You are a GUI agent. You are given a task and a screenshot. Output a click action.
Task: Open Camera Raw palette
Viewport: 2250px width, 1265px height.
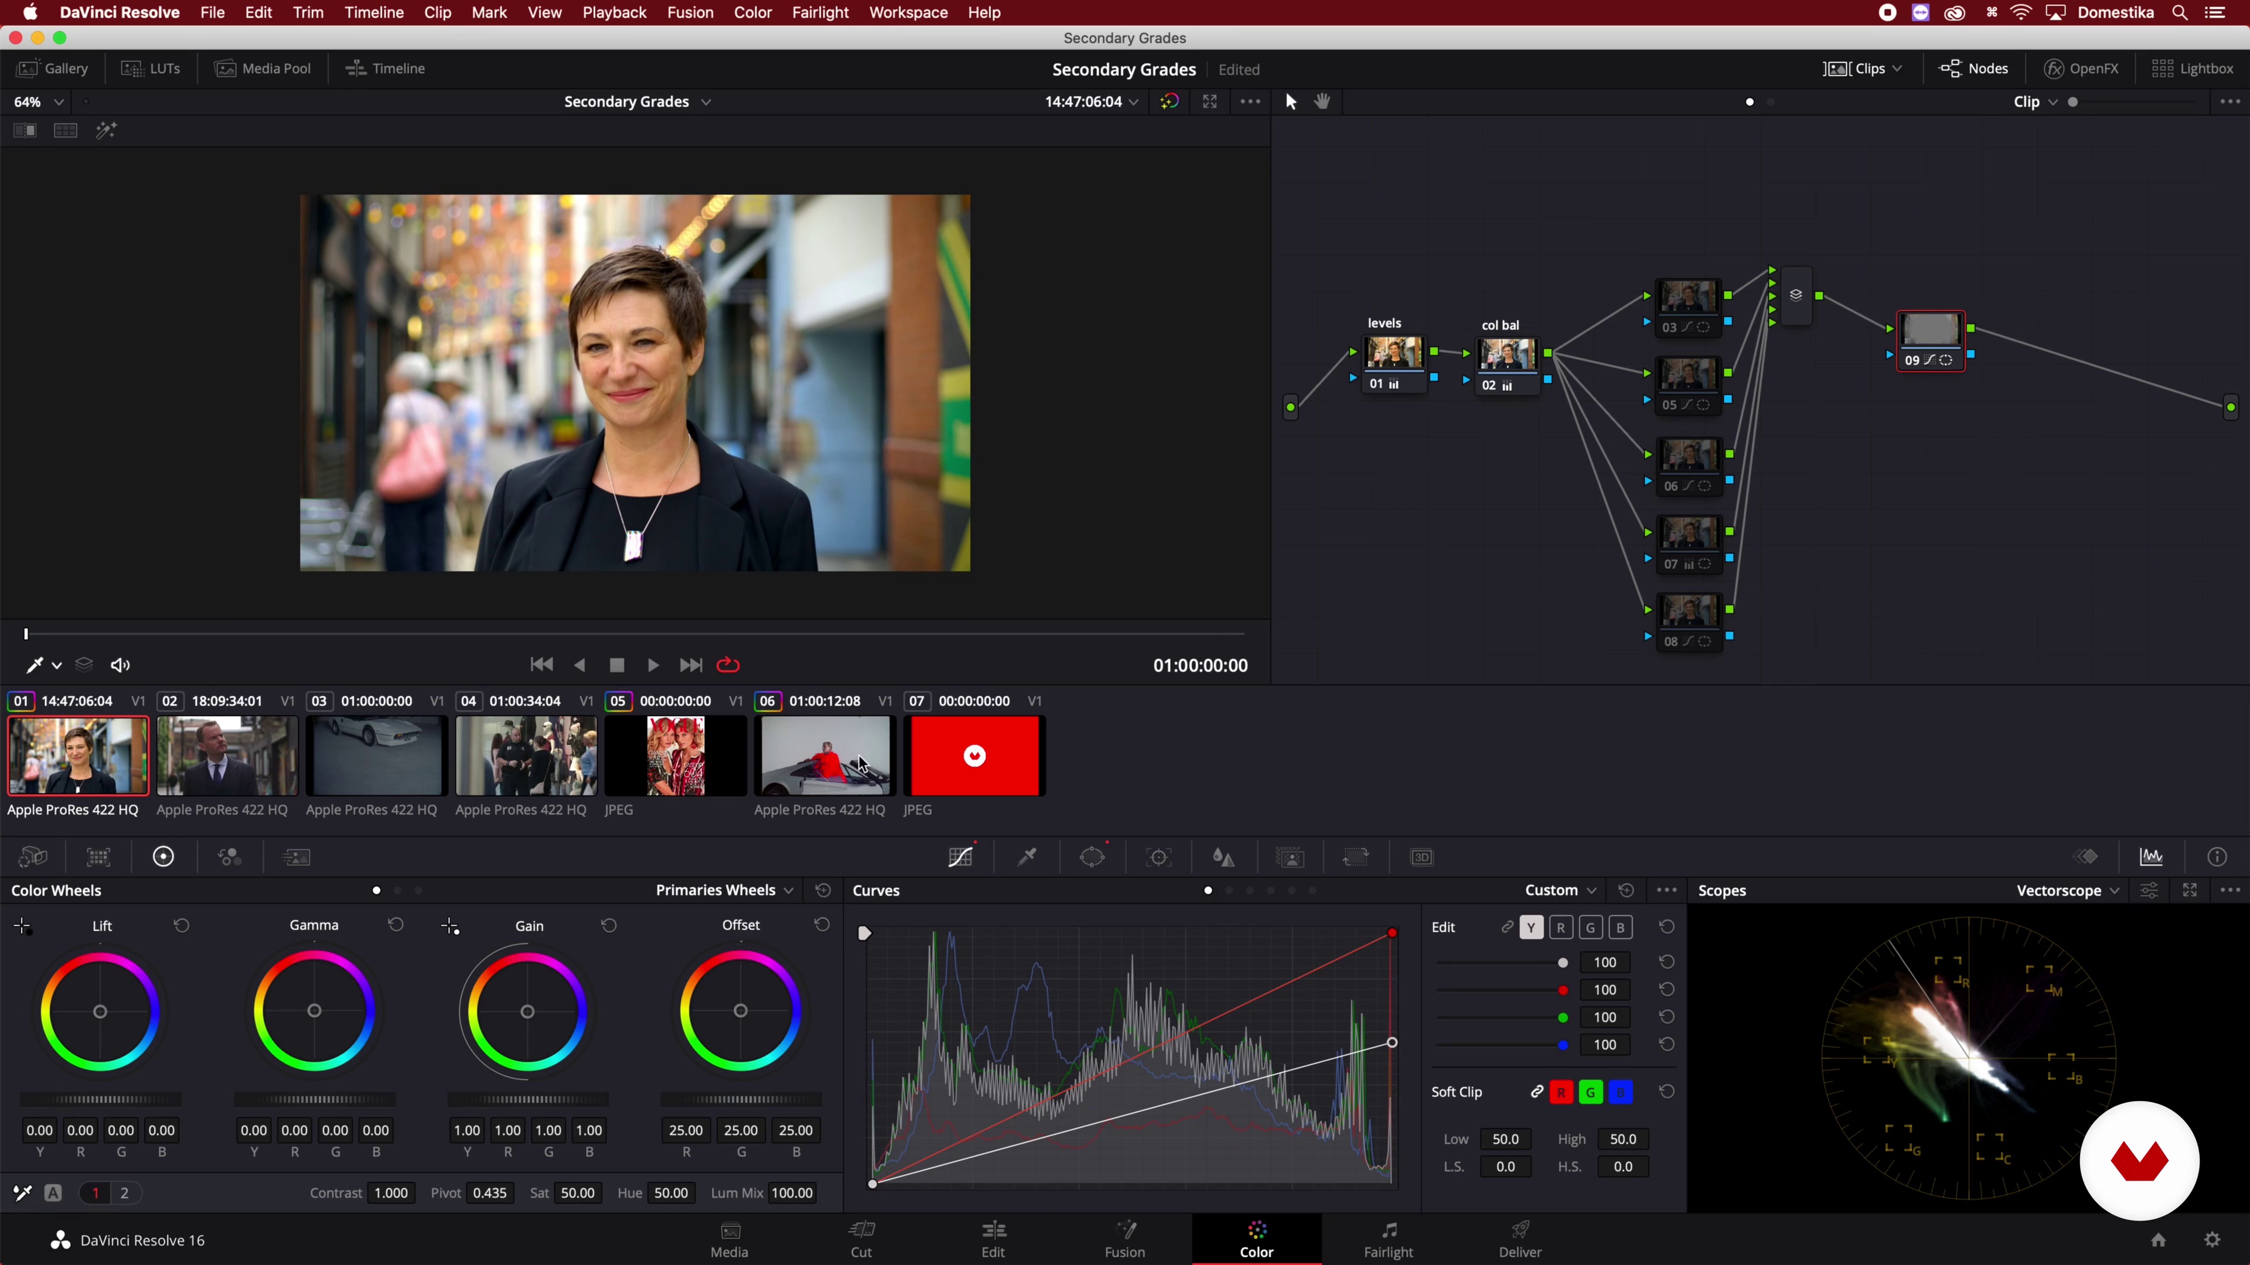[32, 857]
